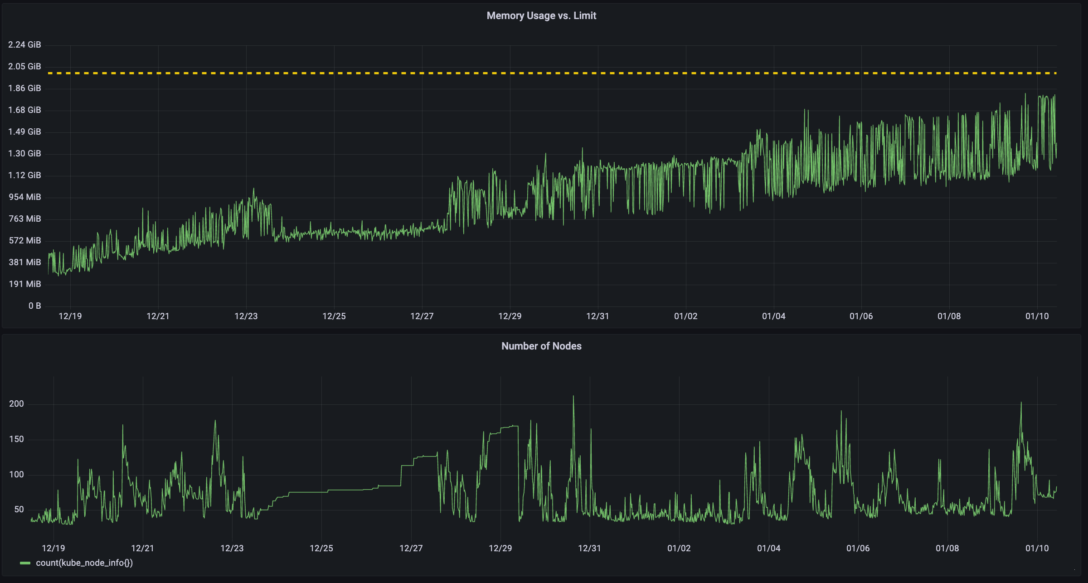The height and width of the screenshot is (583, 1088).
Task: Click the green legend line icon
Action: pos(25,563)
